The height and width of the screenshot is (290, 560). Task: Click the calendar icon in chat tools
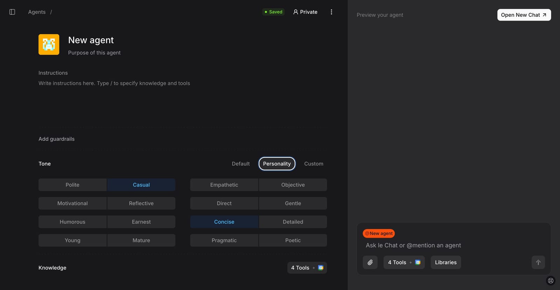click(418, 262)
